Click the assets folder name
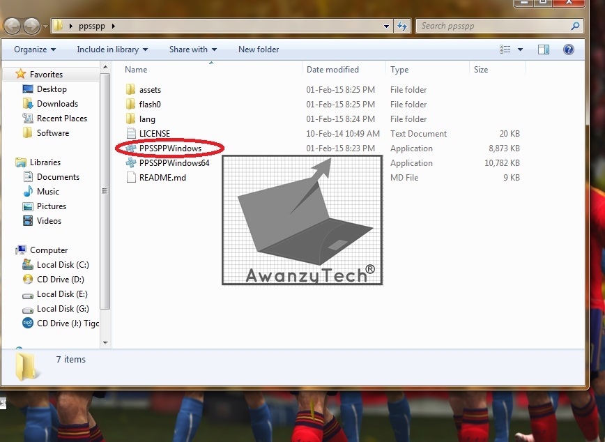605x442 pixels. [x=150, y=89]
